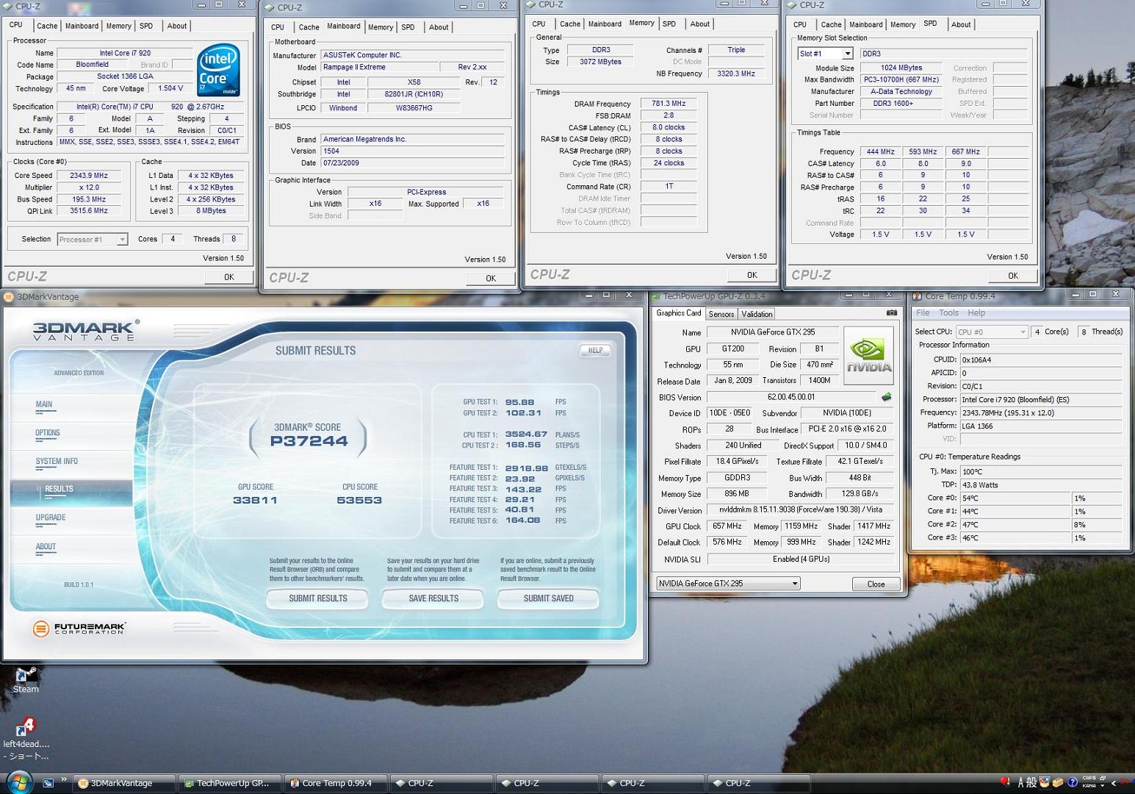Click OK in the CPU-Z Mainboard window
The height and width of the screenshot is (794, 1135).
pyautogui.click(x=491, y=278)
